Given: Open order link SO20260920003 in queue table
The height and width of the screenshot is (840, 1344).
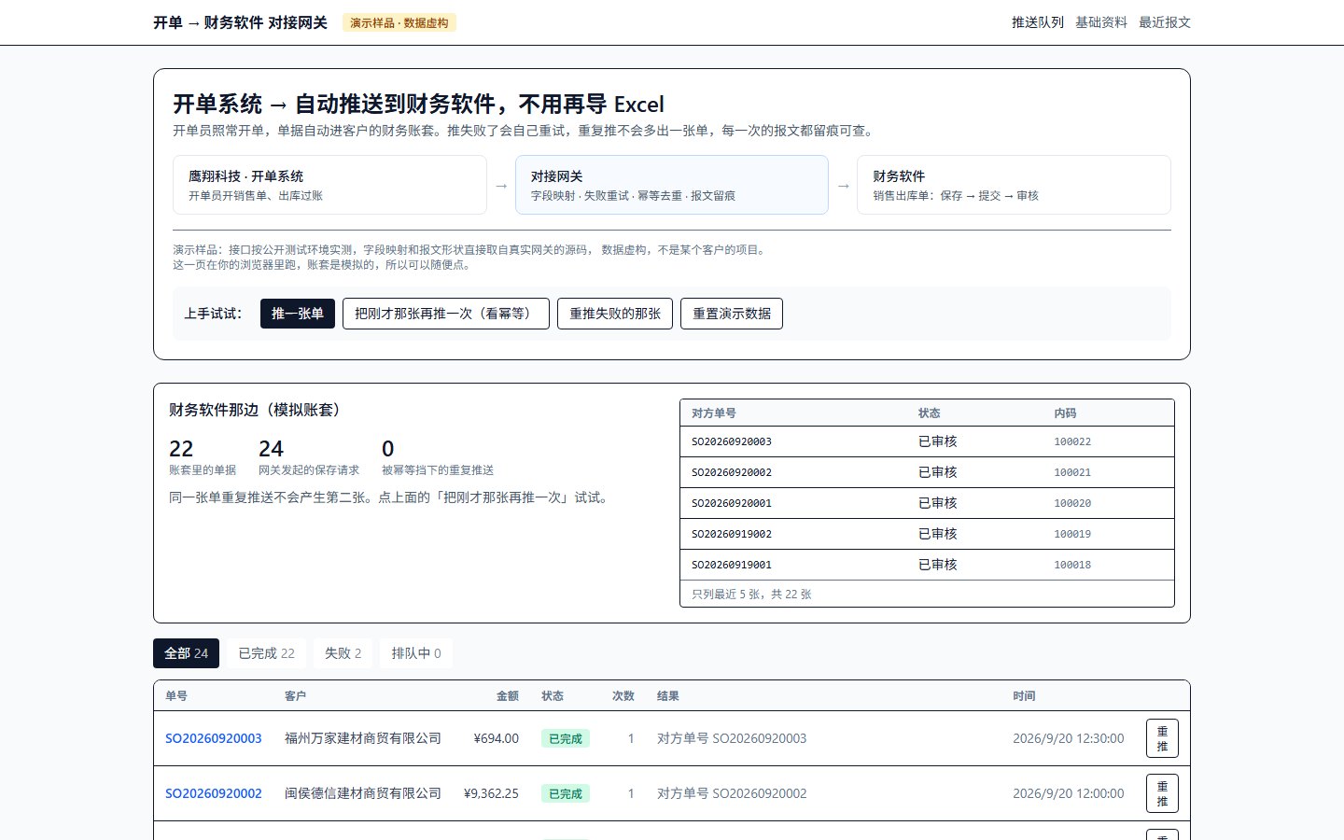Looking at the screenshot, I should coord(214,738).
